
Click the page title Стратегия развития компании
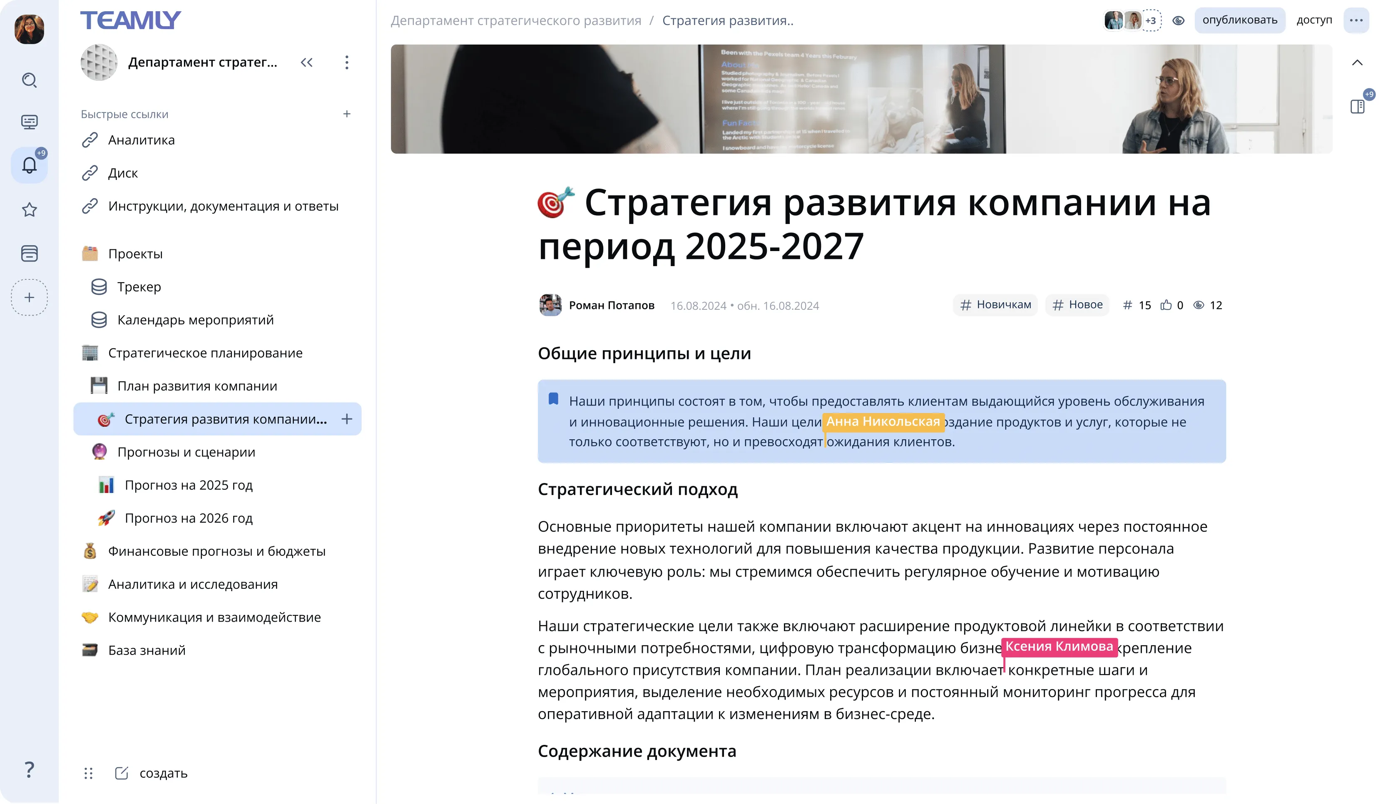pos(875,224)
